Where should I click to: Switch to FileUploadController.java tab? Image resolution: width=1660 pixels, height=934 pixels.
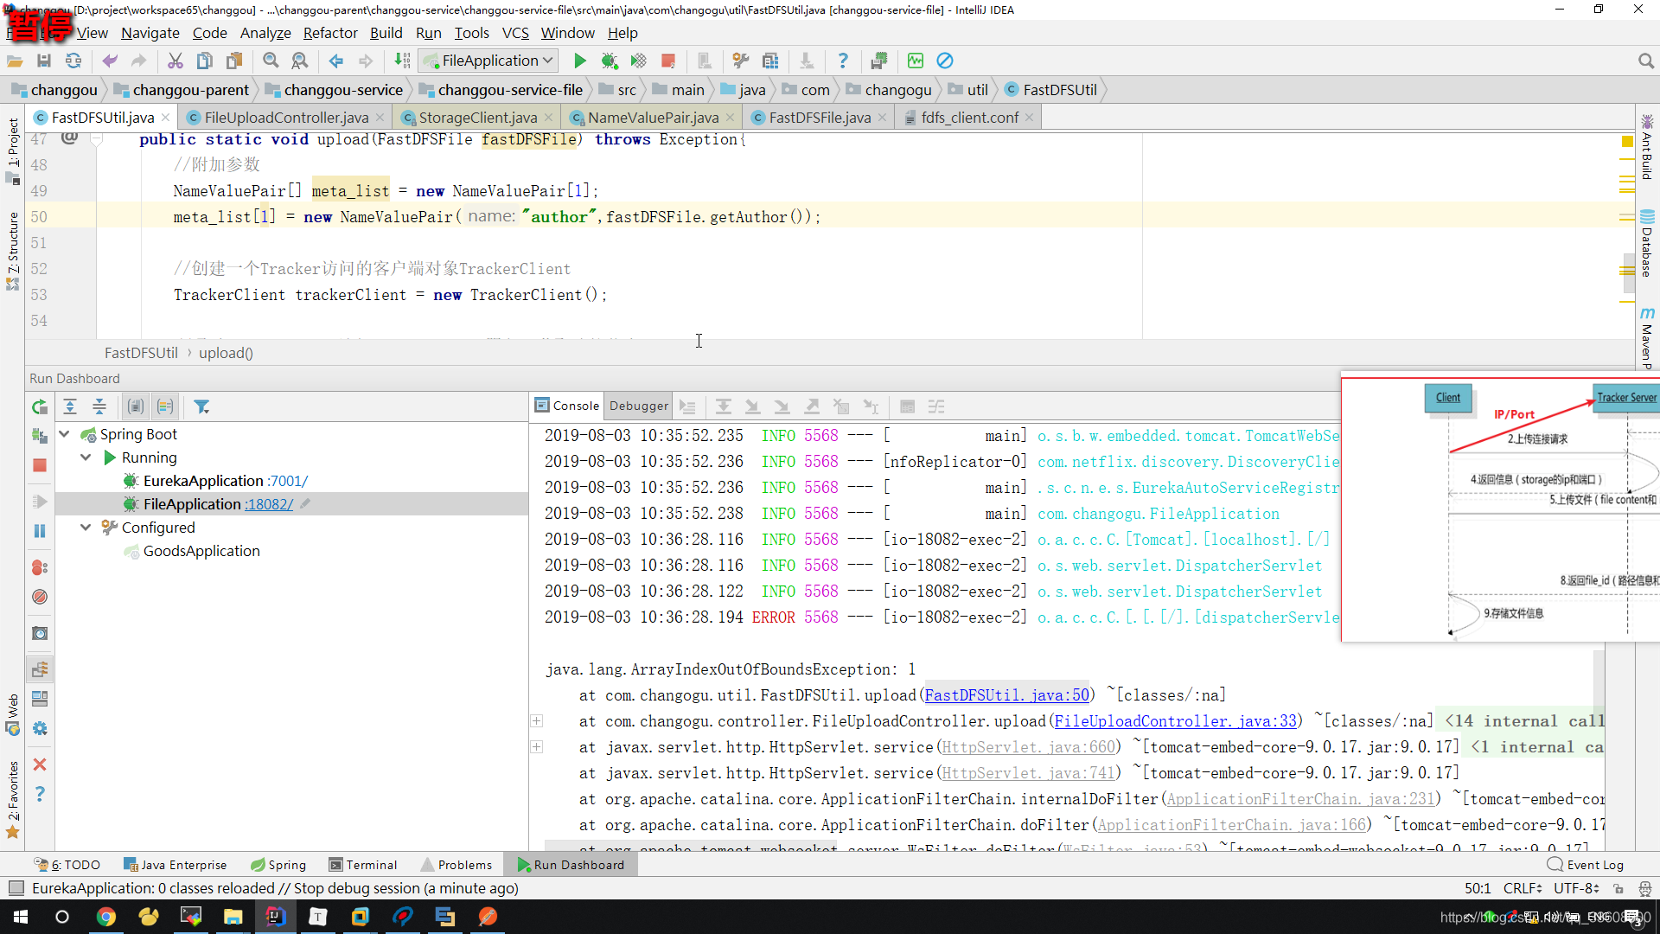pos(286,118)
